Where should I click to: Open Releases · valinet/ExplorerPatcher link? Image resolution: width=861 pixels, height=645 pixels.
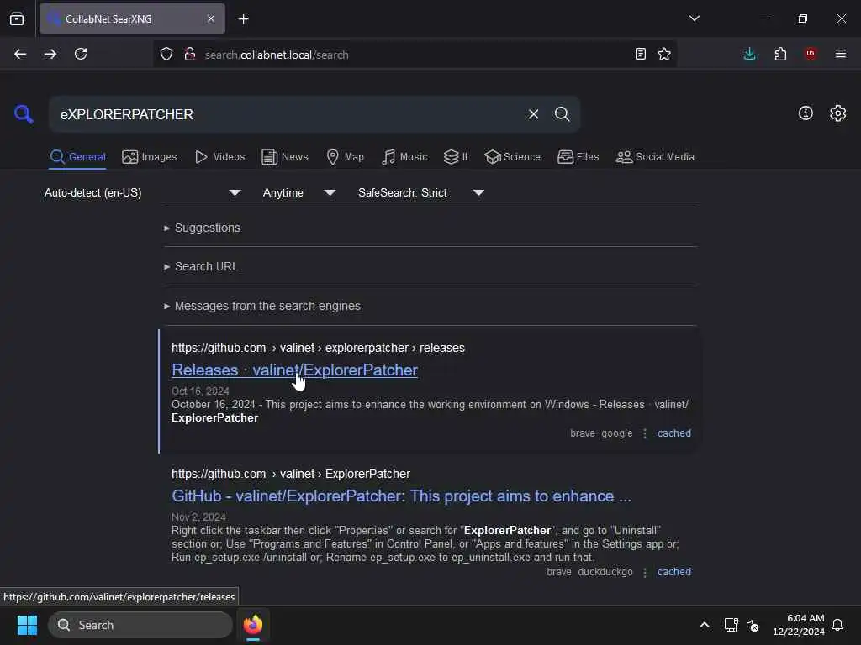pos(294,370)
